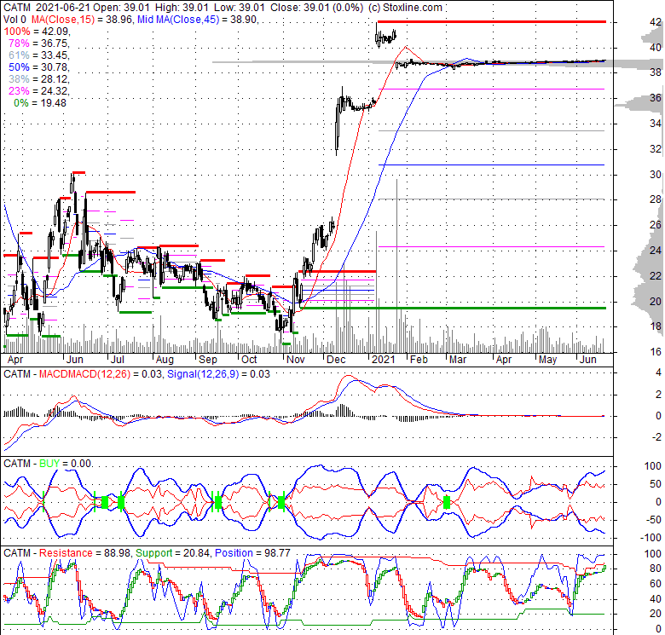Select the 78% = 36.75 Fibonacci level

[x=38, y=43]
